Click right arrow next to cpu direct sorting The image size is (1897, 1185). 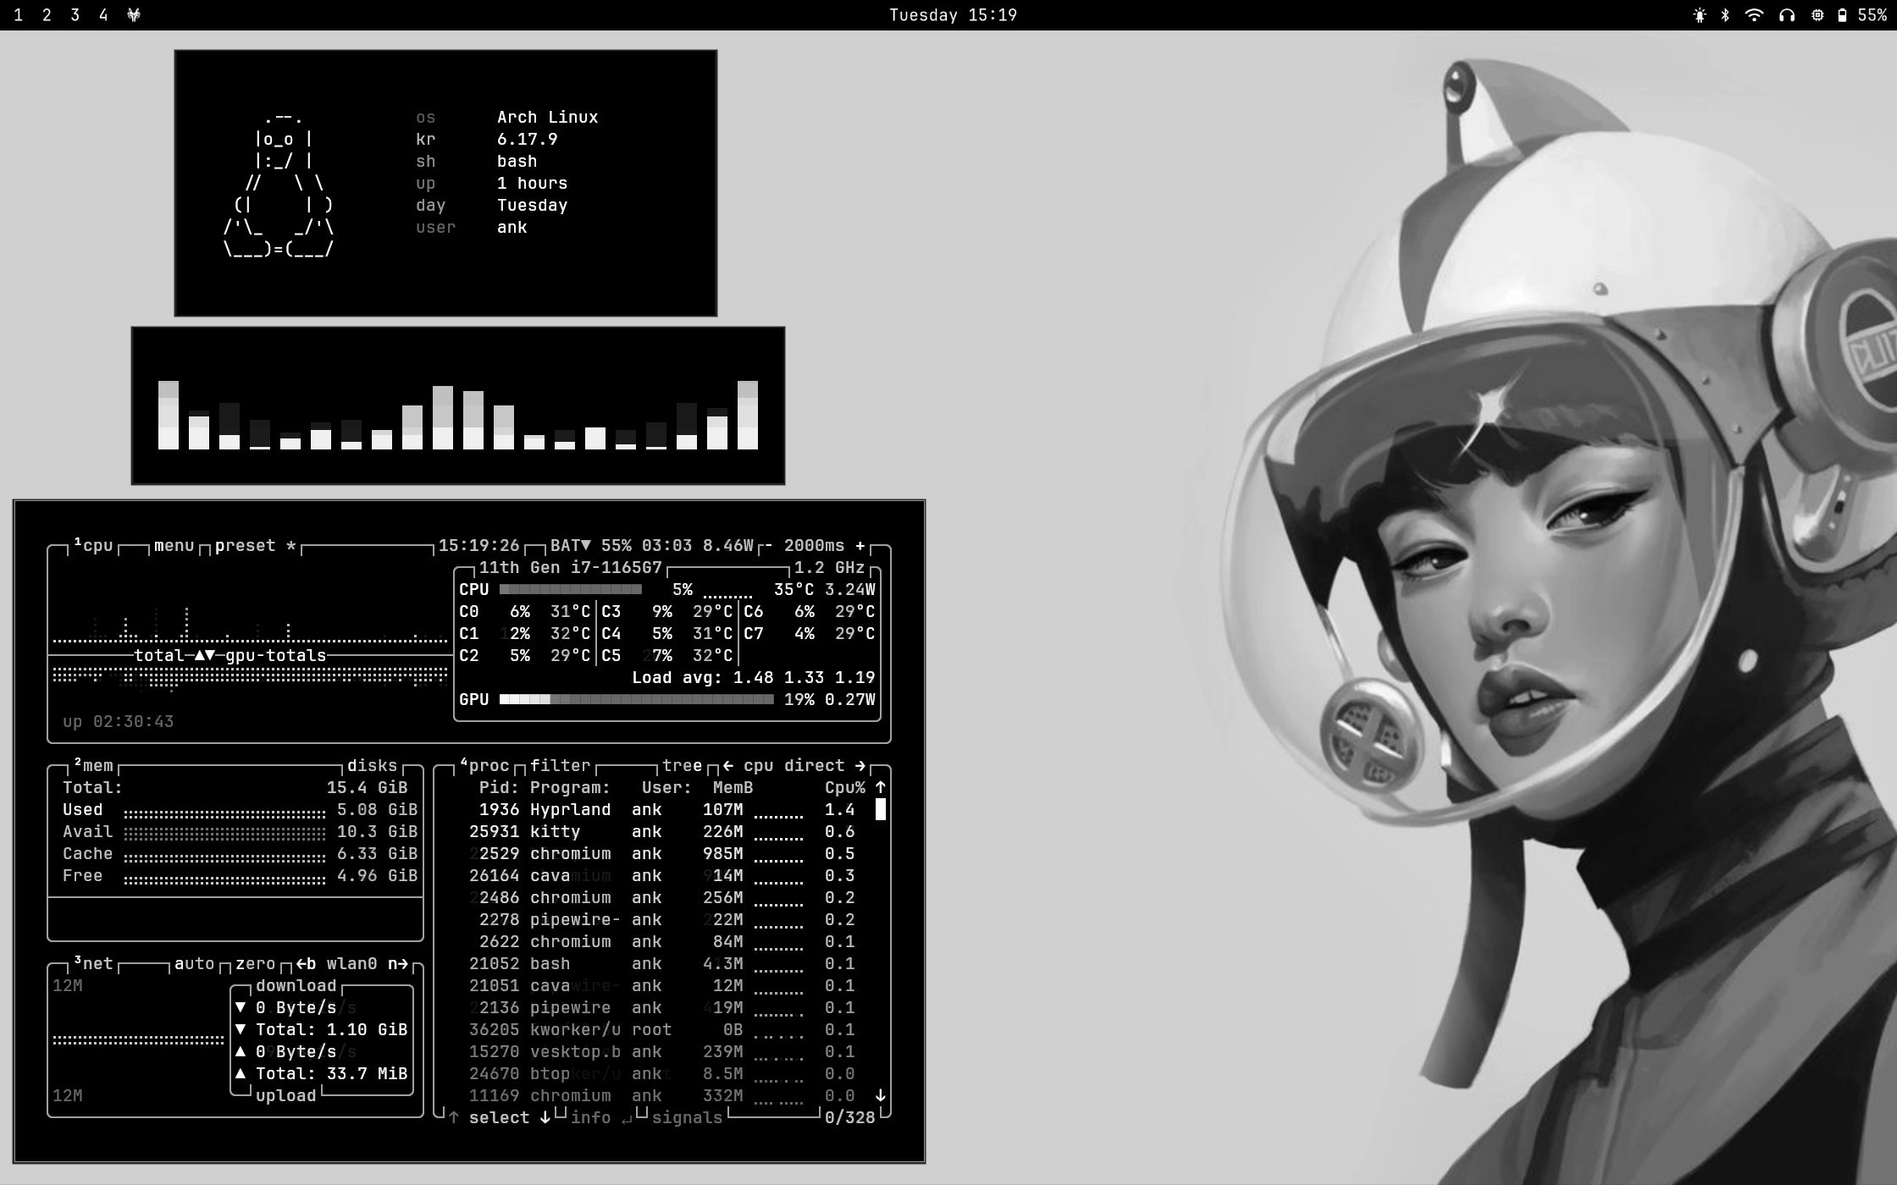(x=860, y=765)
